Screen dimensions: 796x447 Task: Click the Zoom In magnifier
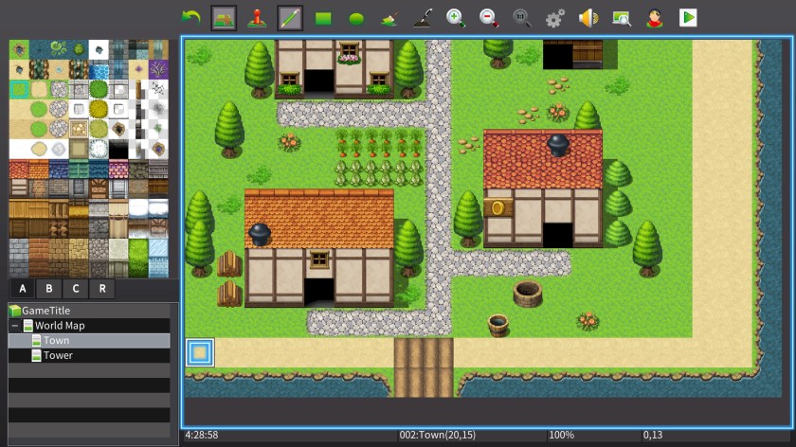pos(456,17)
